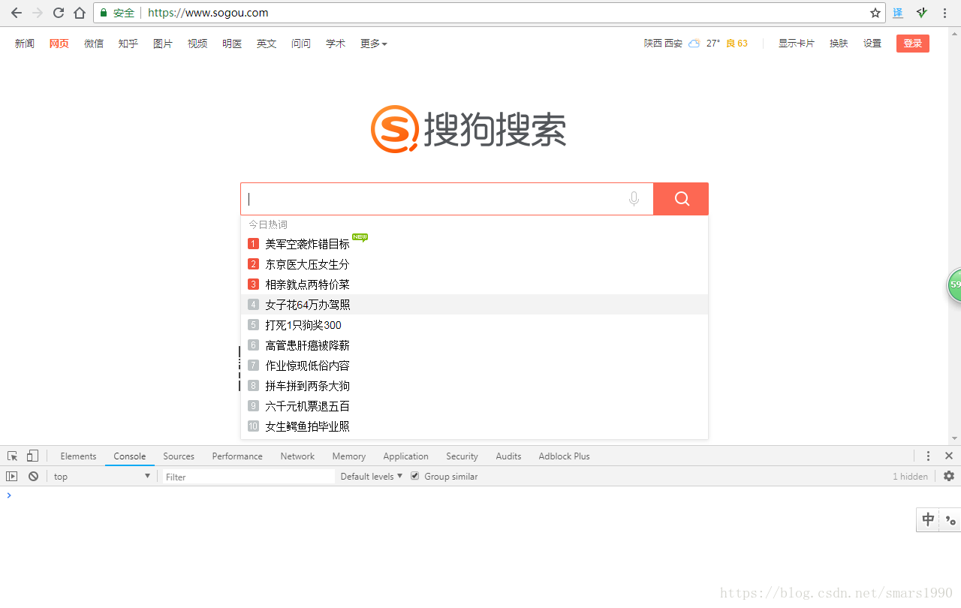Click the orange magnifier search button
The width and height of the screenshot is (961, 608).
(x=681, y=199)
